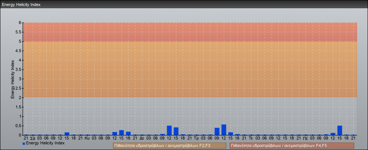Image resolution: width=368 pixels, height=150 pixels.
Task: Click the Κυ day 15:00 bar
Action: pos(121,132)
